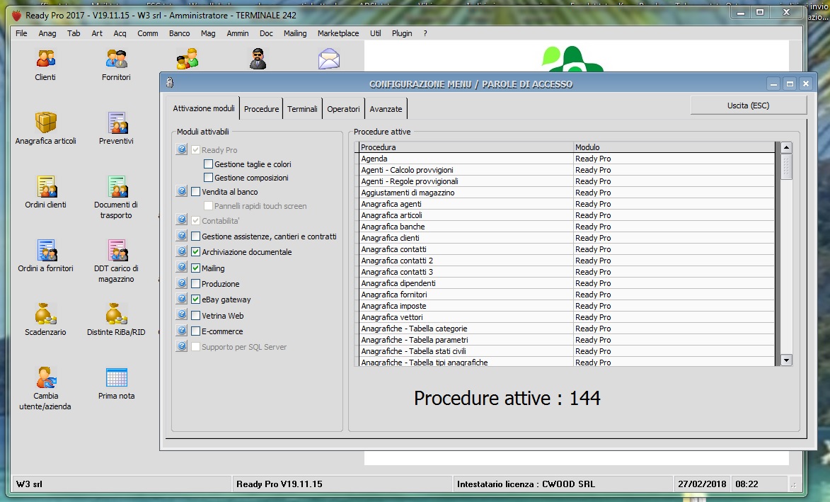Open the Preventivi icon
The width and height of the screenshot is (830, 502).
tap(117, 122)
